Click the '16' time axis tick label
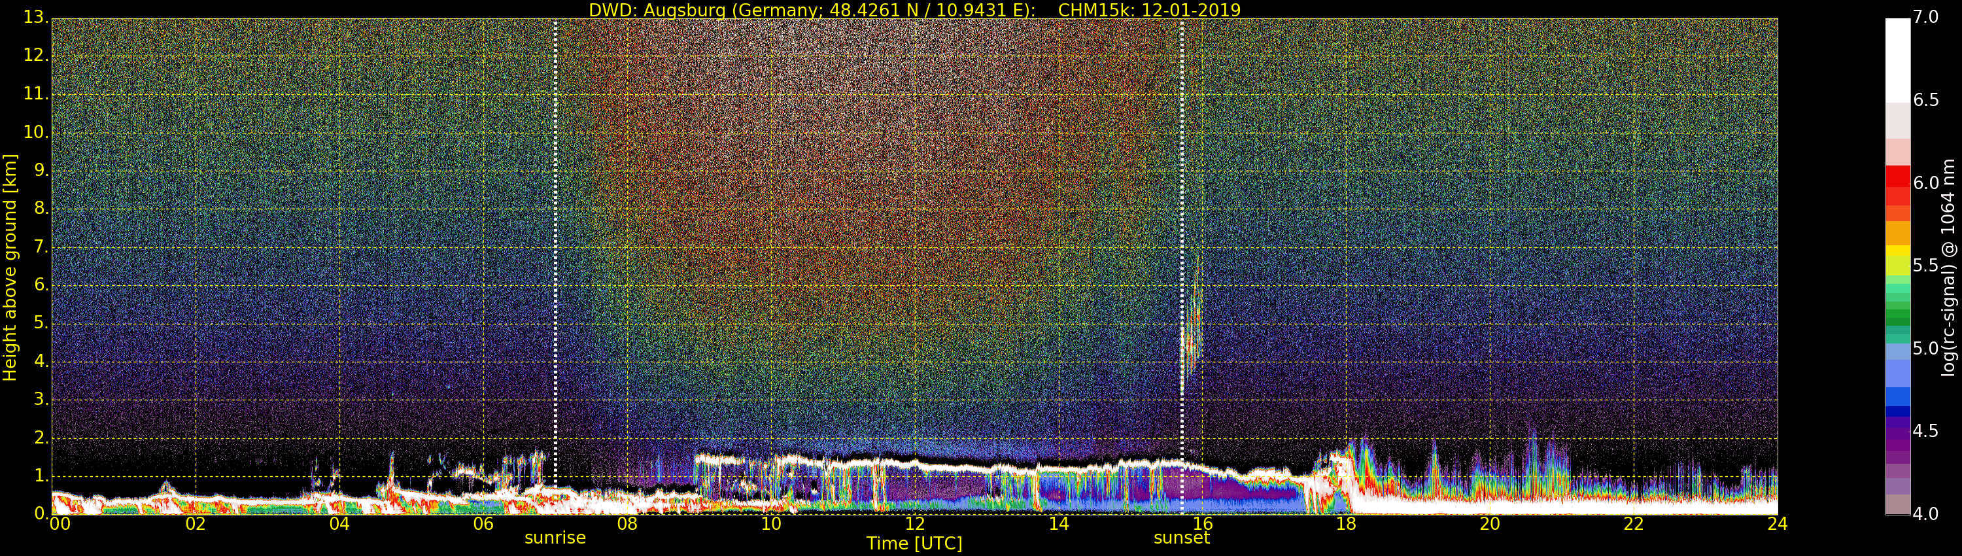 1203,524
